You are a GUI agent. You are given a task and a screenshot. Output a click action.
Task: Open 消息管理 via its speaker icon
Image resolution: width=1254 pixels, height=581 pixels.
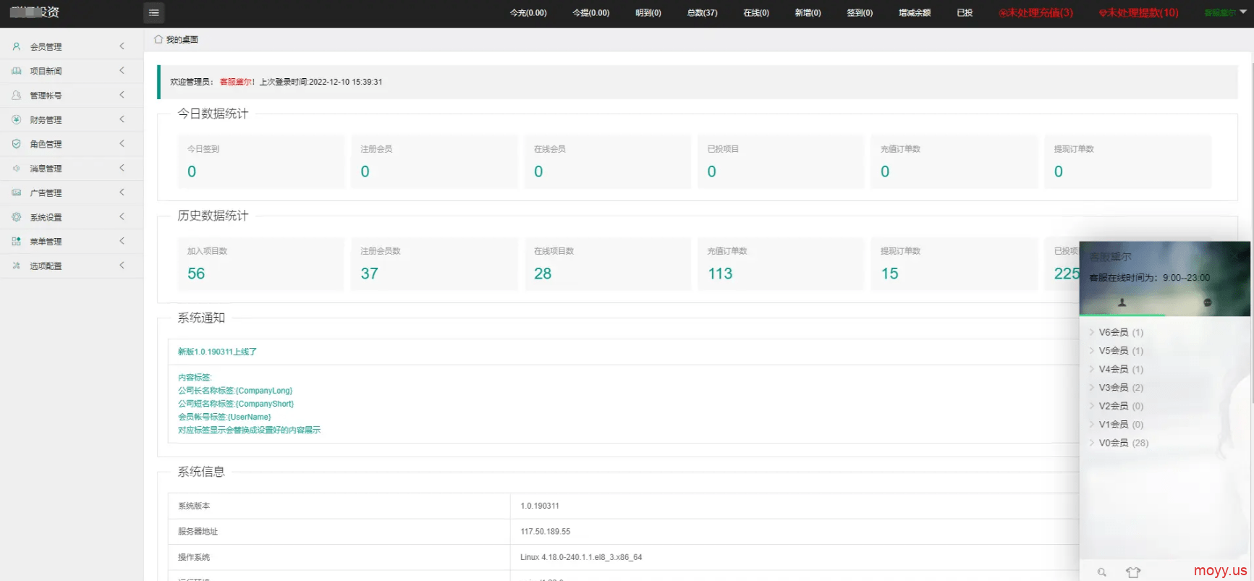click(16, 169)
